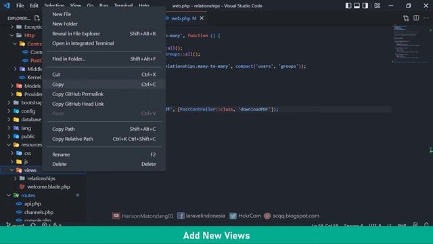
Task: Click the lang folder icon
Action: 16,128
